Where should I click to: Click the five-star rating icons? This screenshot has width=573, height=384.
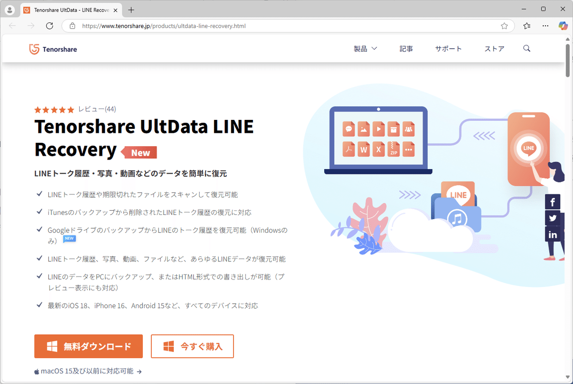point(54,110)
